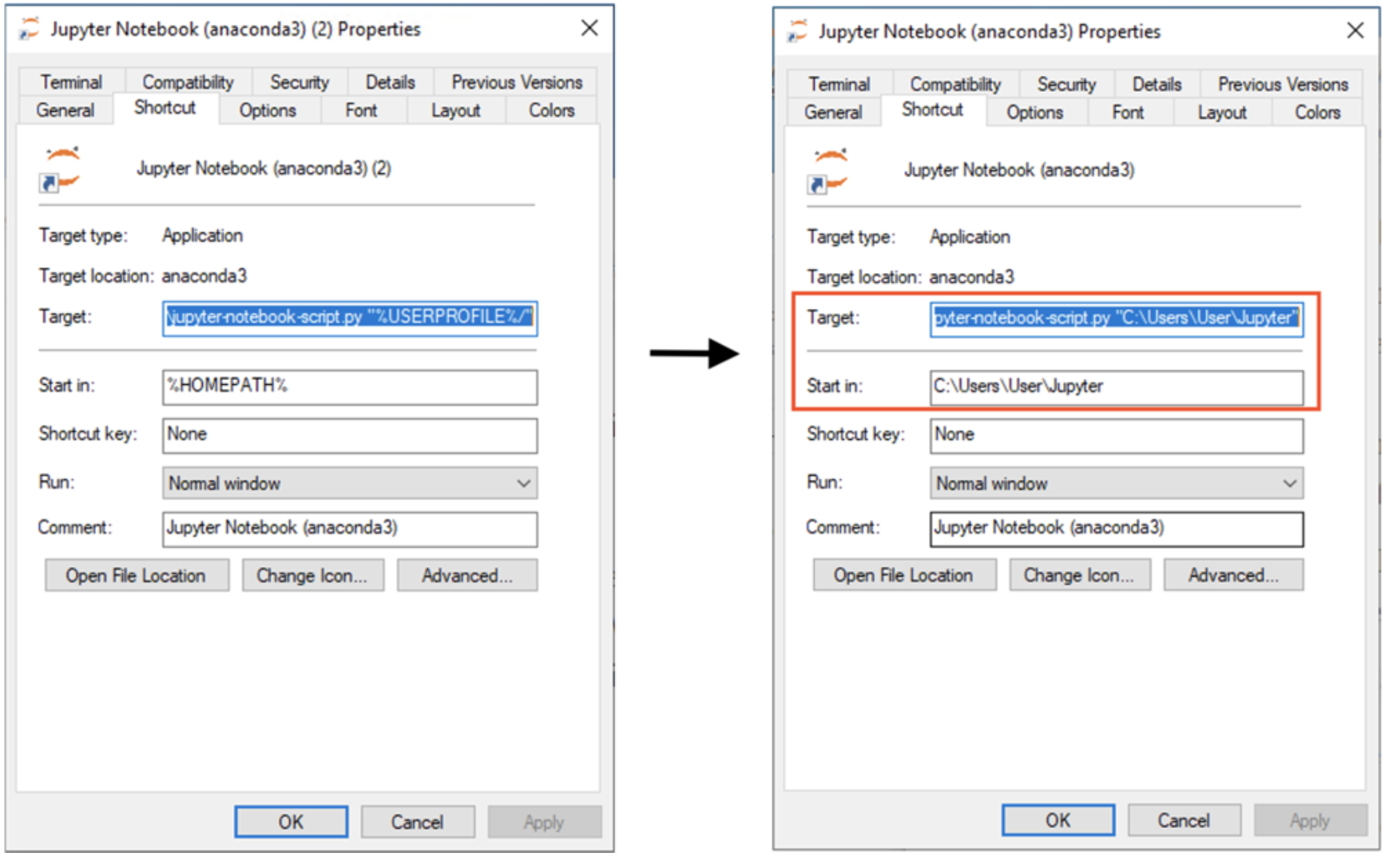Click Jupyter shortcut icon in right dialog
The image size is (1385, 856).
[828, 171]
